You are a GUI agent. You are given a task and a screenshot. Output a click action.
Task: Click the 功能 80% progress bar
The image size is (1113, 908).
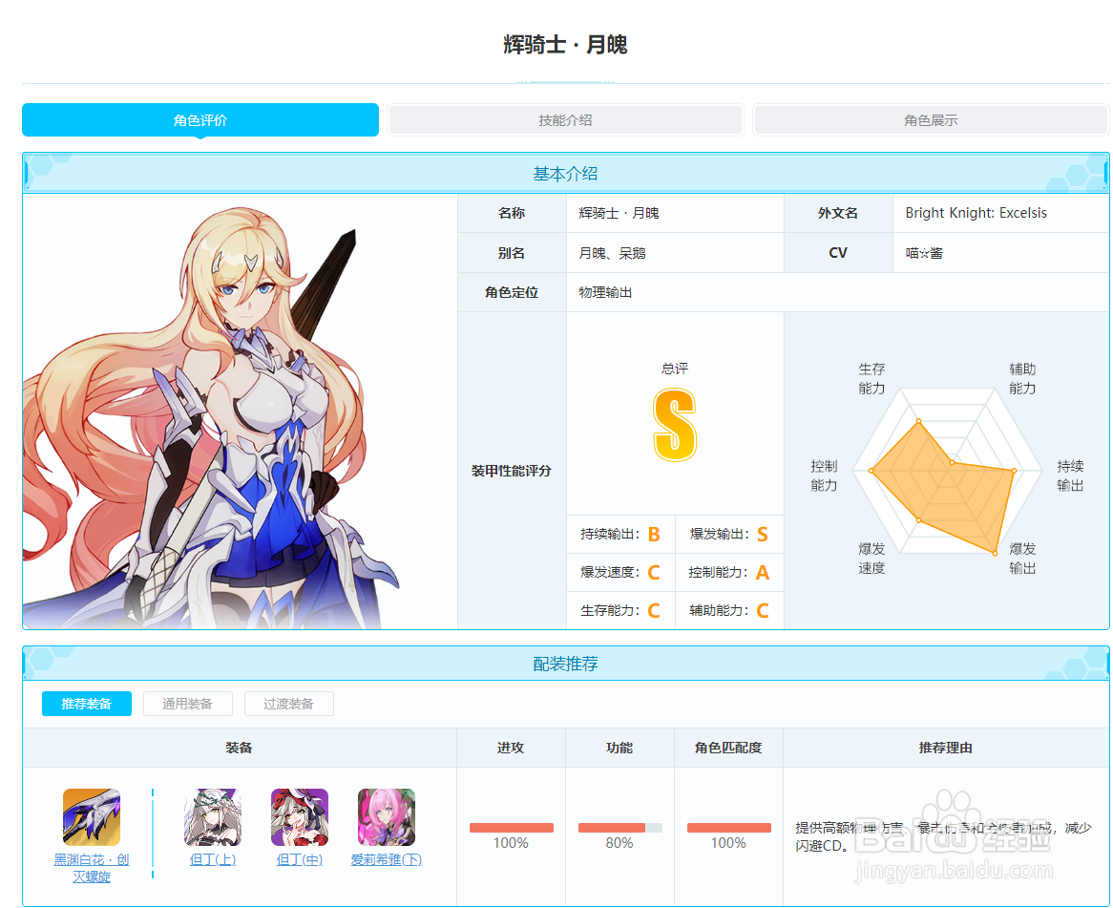[619, 828]
